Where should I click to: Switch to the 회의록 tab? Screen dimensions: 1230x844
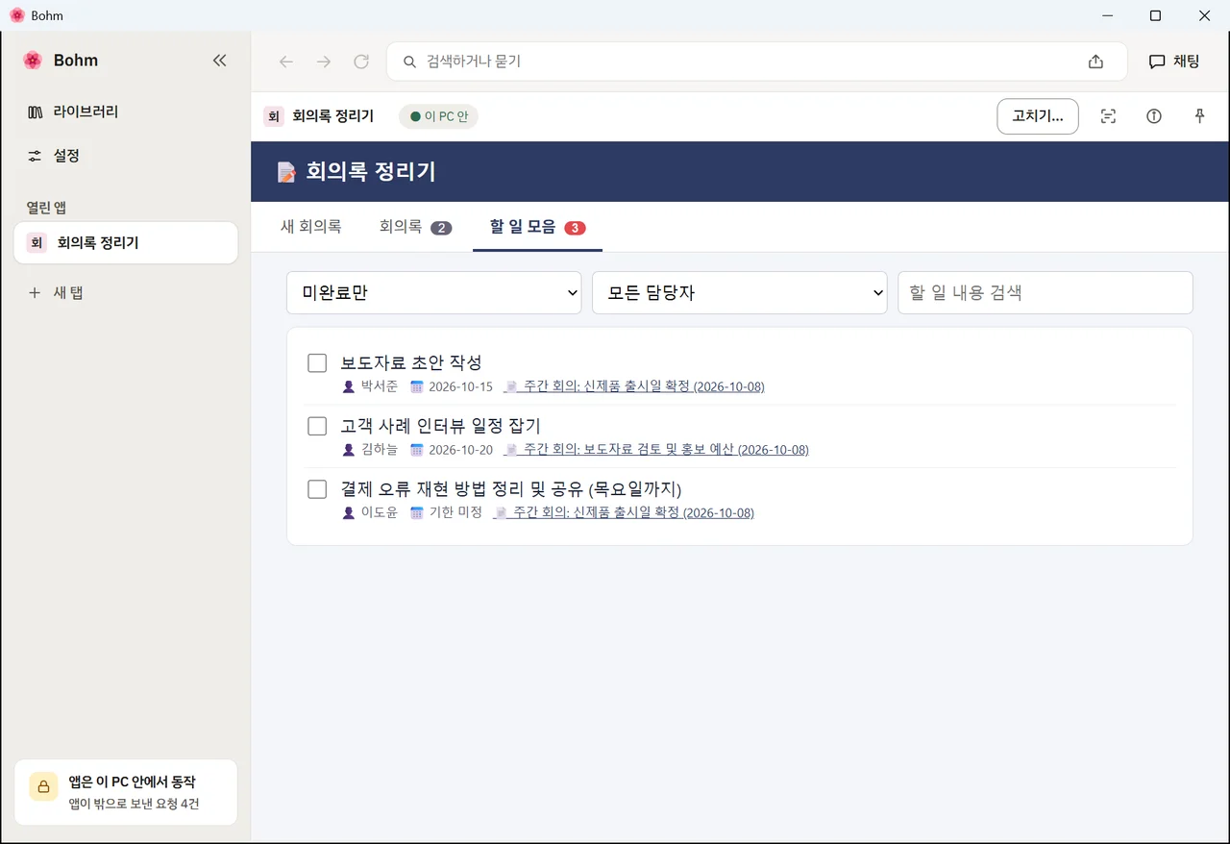coord(415,227)
